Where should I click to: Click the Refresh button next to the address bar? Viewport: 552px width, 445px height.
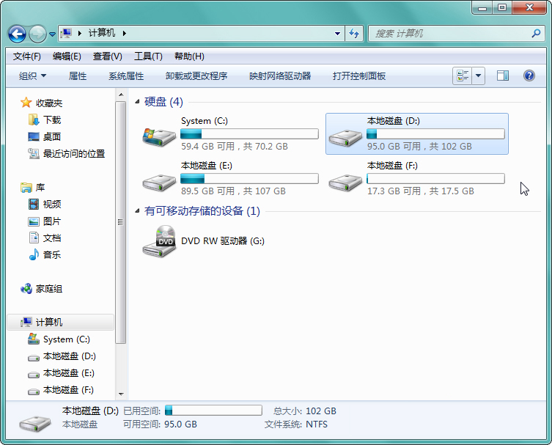click(354, 34)
